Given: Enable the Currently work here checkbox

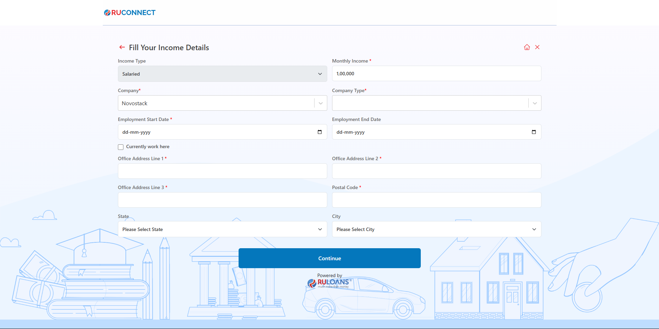Looking at the screenshot, I should pyautogui.click(x=121, y=147).
